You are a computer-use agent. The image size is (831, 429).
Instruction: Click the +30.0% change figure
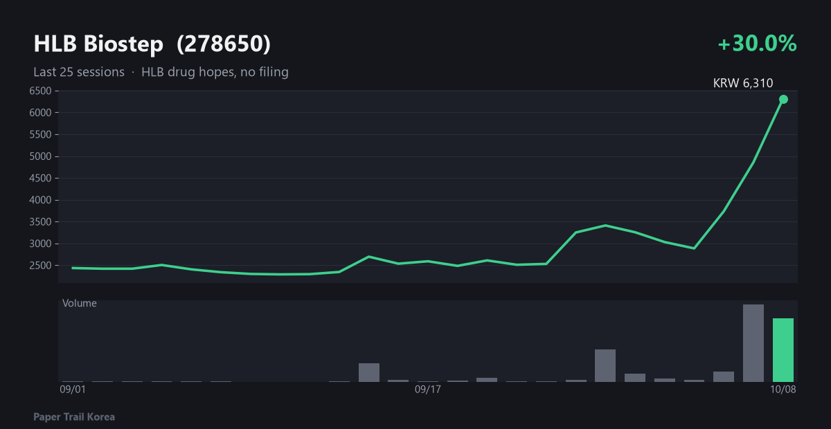pos(757,44)
